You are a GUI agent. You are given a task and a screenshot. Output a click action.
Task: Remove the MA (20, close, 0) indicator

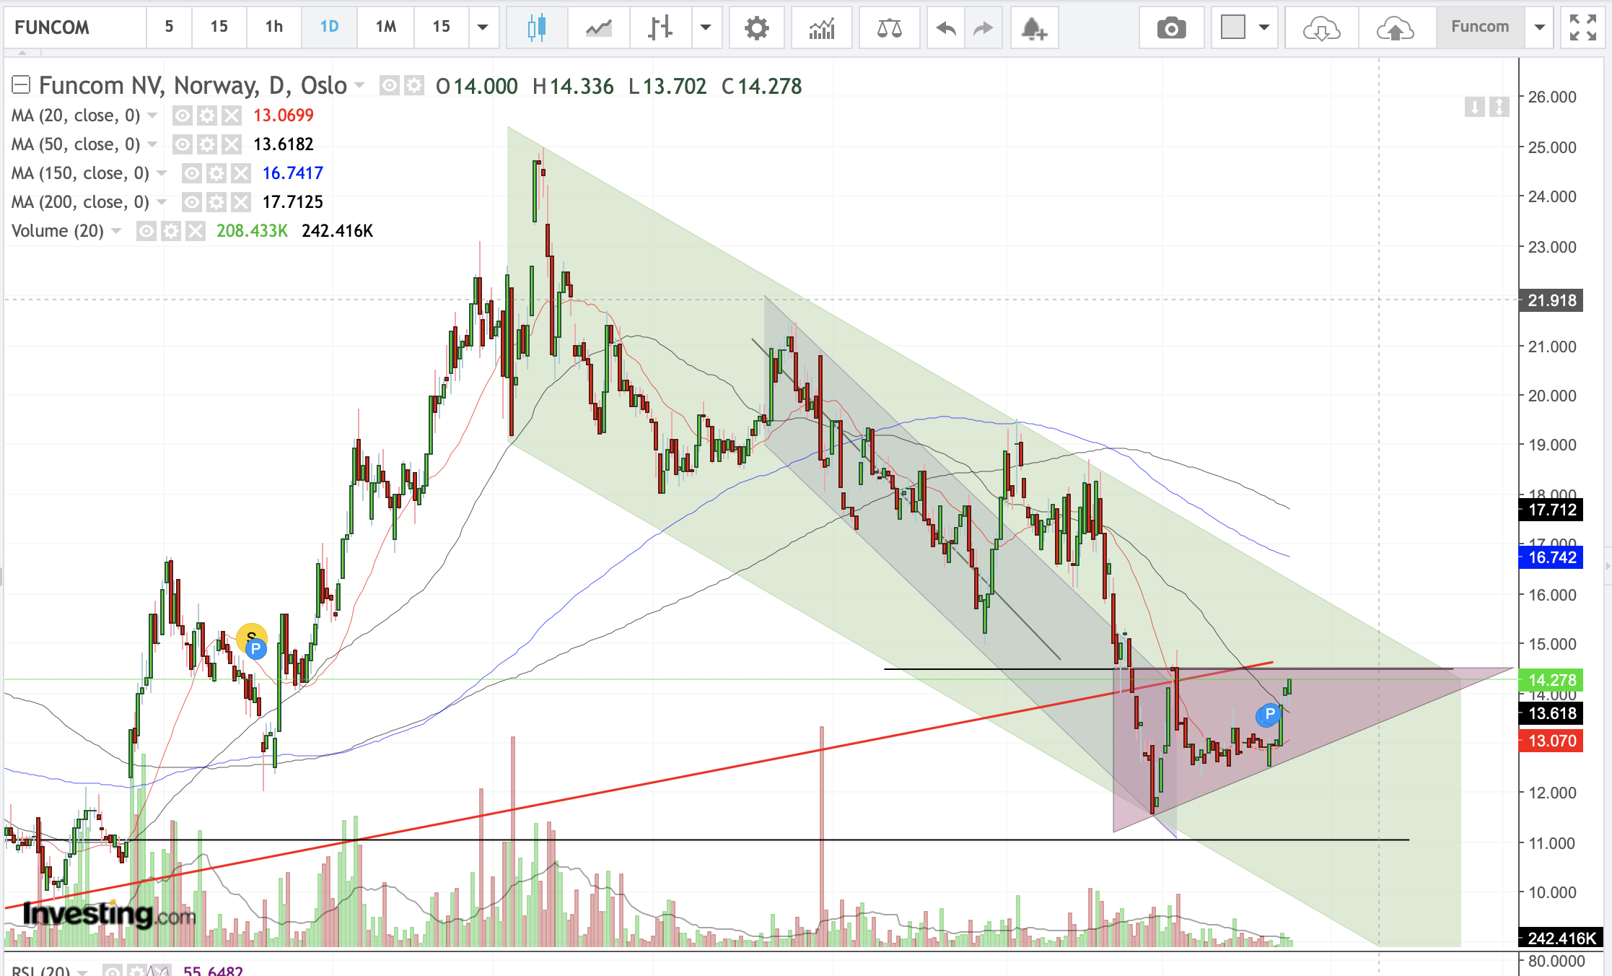tap(232, 116)
